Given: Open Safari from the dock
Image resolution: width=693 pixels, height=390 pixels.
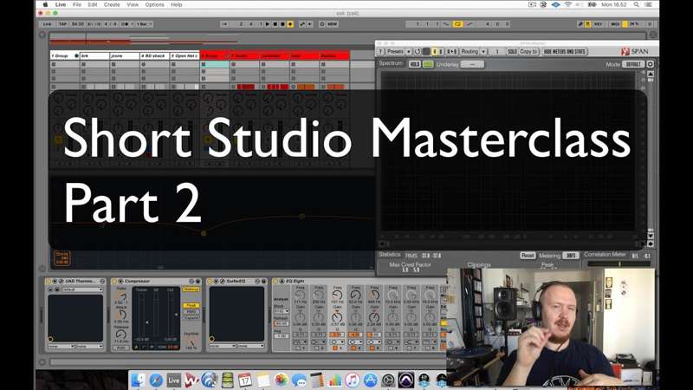Looking at the screenshot, I should point(156,380).
